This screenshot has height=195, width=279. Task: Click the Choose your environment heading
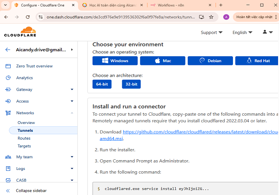[x=128, y=45]
